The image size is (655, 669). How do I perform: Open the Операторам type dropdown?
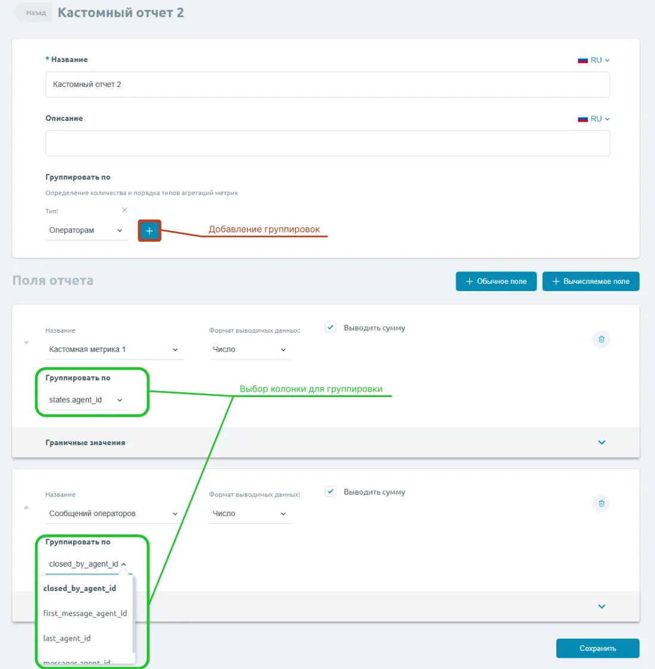click(86, 230)
